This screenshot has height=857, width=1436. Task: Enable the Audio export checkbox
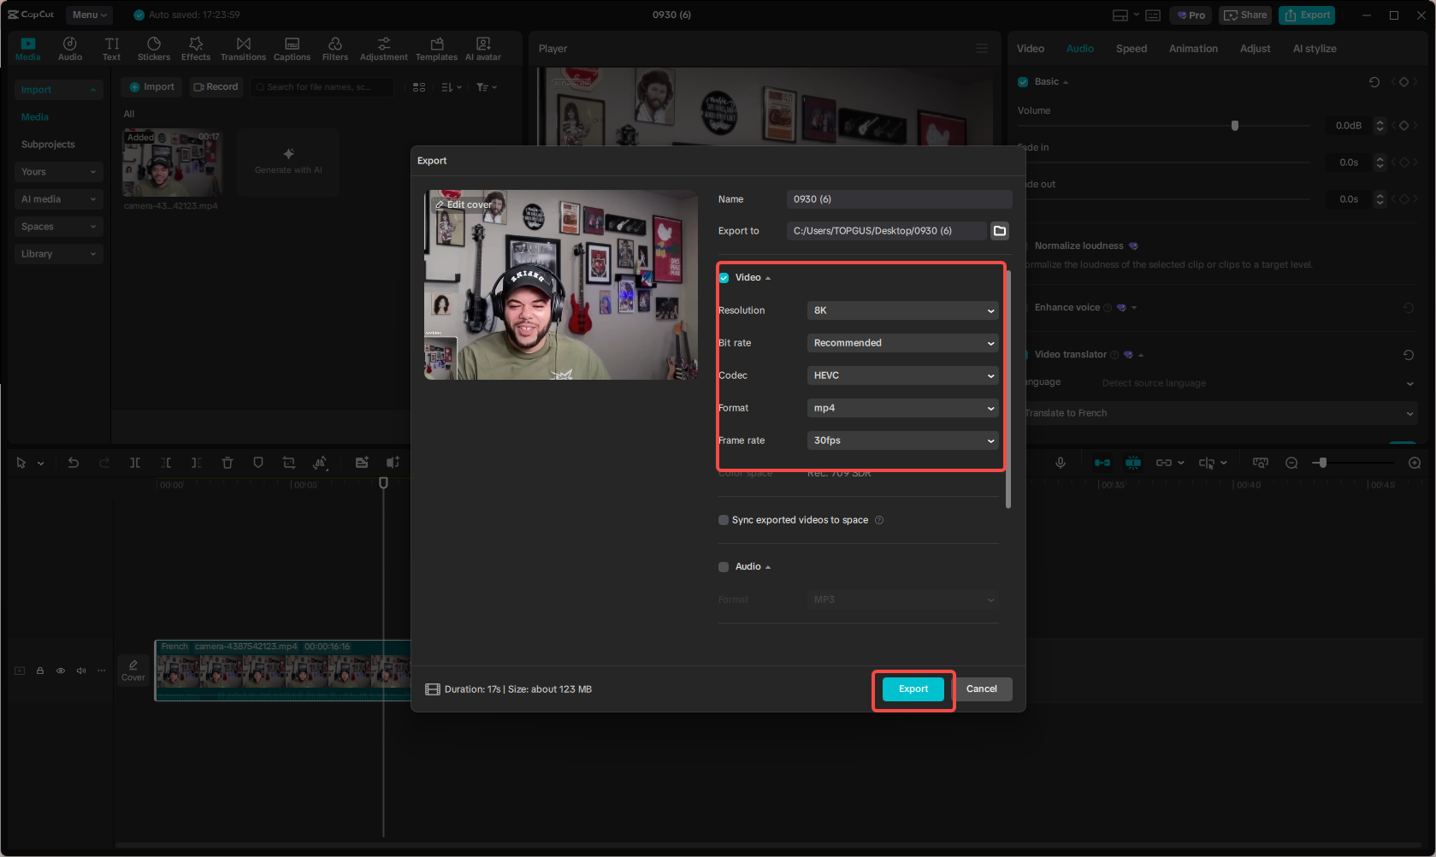click(724, 566)
